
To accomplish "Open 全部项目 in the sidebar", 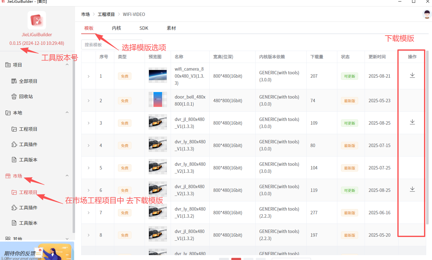I will click(25, 81).
